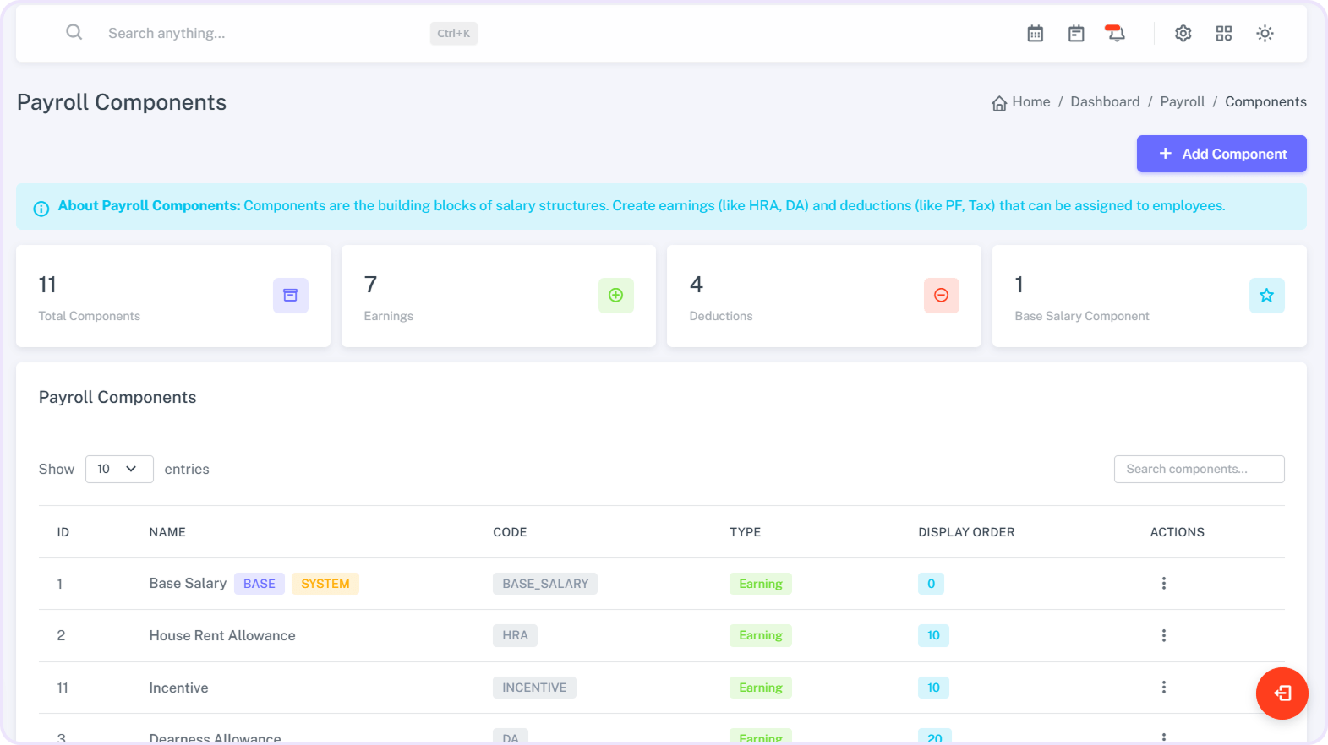This screenshot has height=745, width=1328.
Task: Open the apps grid shortcut icon
Action: click(x=1223, y=34)
